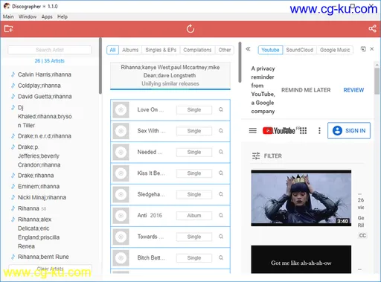Select artist David Guetta;rihanna
381x282 pixels.
45,96
